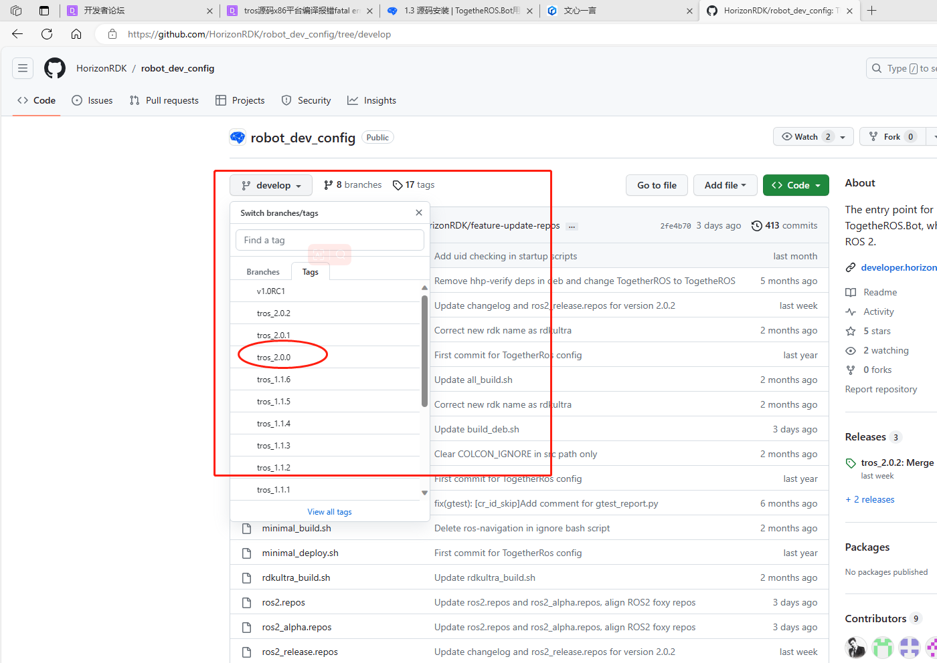Click View all tags link
This screenshot has height=663, width=937.
click(x=329, y=512)
